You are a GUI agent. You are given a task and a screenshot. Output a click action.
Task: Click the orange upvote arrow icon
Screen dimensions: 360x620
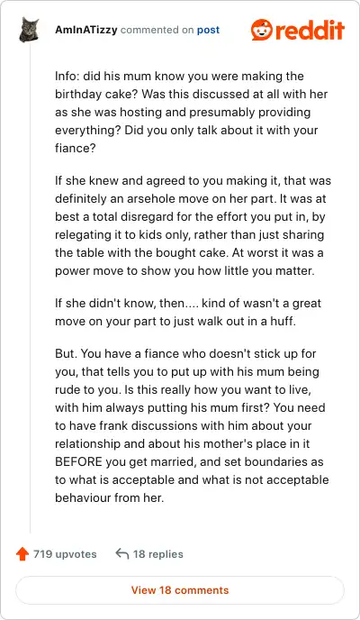coord(22,554)
